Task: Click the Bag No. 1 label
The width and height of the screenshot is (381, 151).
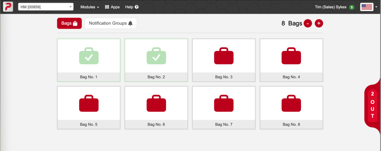Action: coord(89,77)
